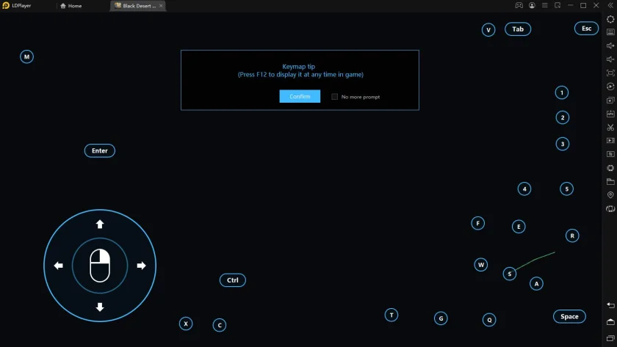Image resolution: width=617 pixels, height=347 pixels.
Task: Click the F key marker
Action: pos(477,224)
